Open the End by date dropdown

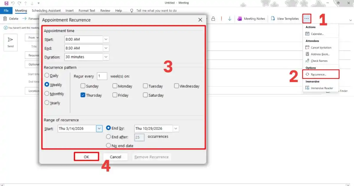click(176, 128)
